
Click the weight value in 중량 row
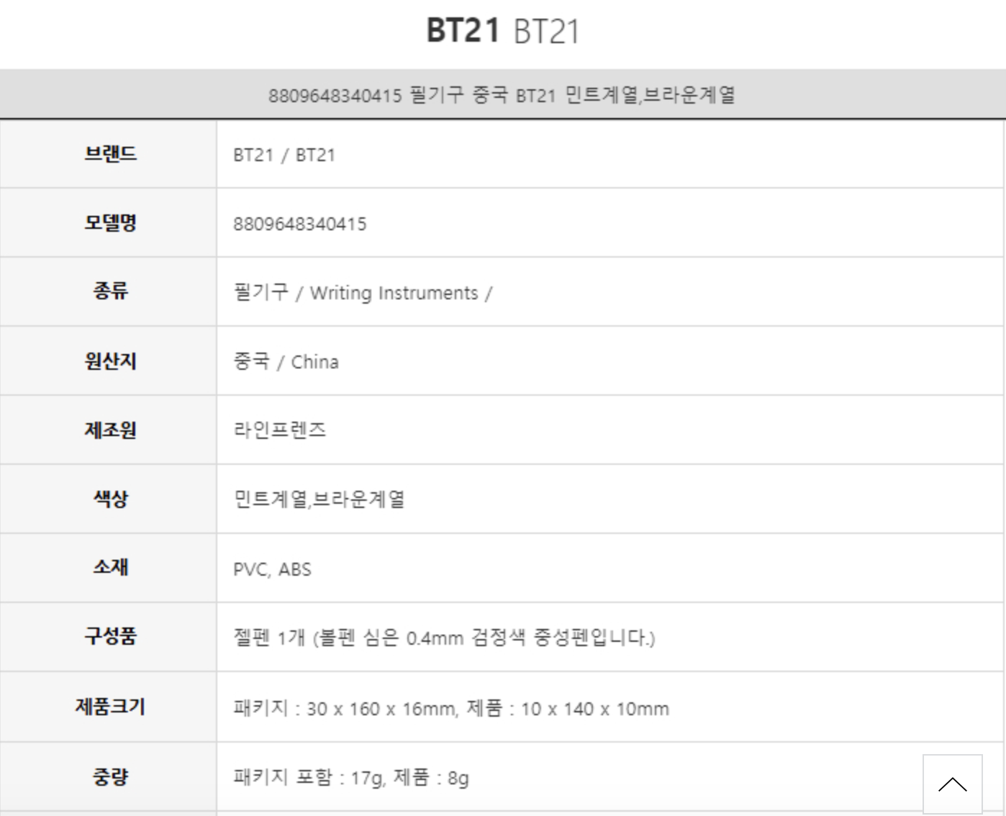pyautogui.click(x=351, y=777)
